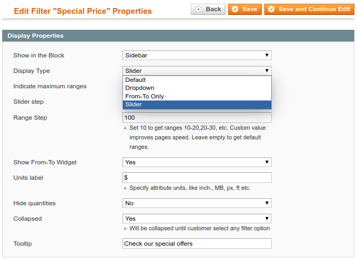Screen dimensions: 357x259
Task: Click the Back button
Action: coord(208,9)
